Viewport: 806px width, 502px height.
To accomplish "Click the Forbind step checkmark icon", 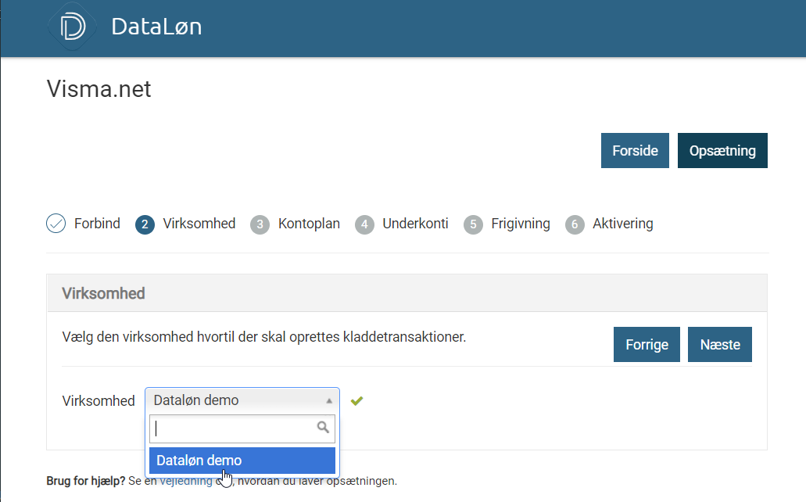I will click(56, 224).
